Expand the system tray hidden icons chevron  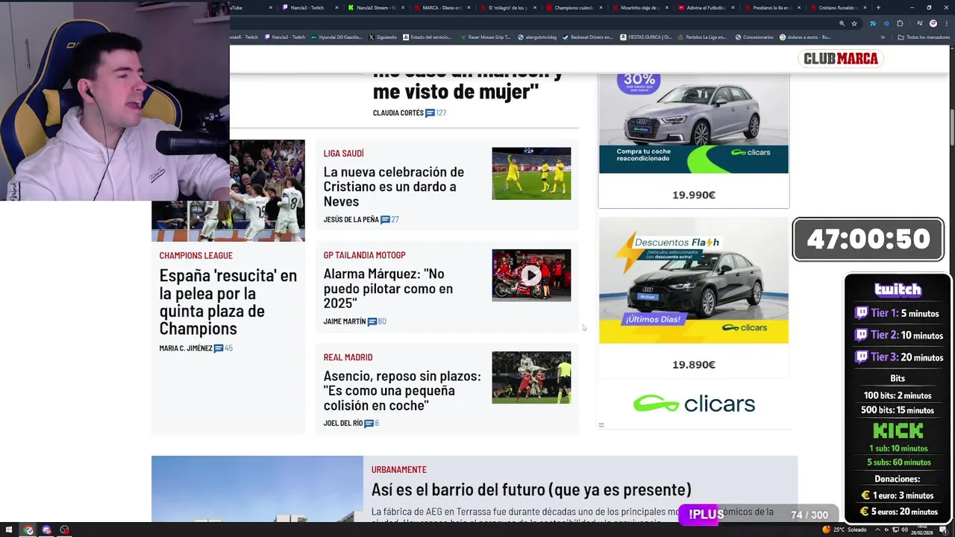[x=877, y=530]
